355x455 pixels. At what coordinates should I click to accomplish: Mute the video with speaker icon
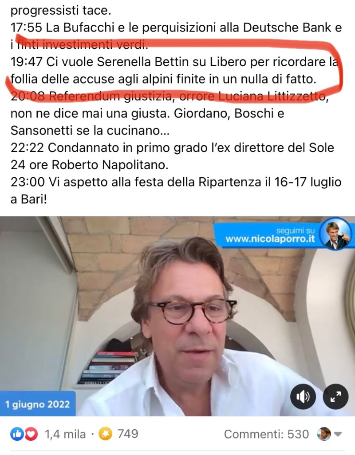(303, 396)
